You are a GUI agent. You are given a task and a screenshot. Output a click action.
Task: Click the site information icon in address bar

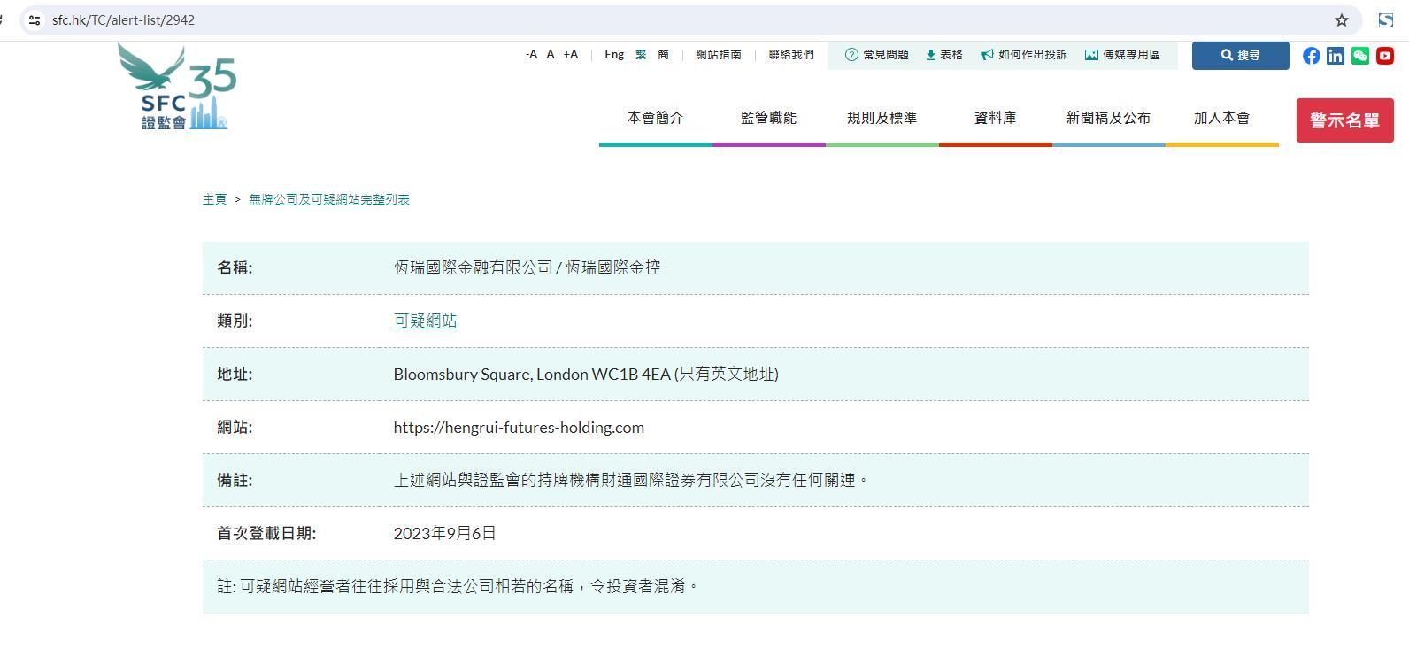[35, 20]
